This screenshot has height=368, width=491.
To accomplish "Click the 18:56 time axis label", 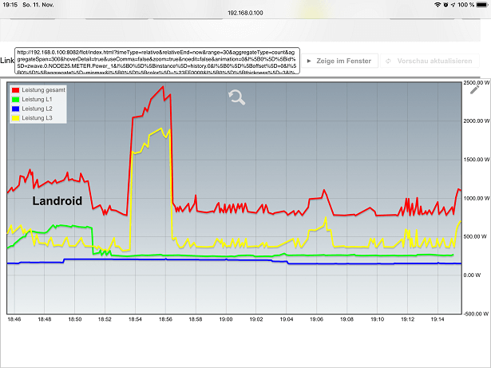I will coord(165,319).
